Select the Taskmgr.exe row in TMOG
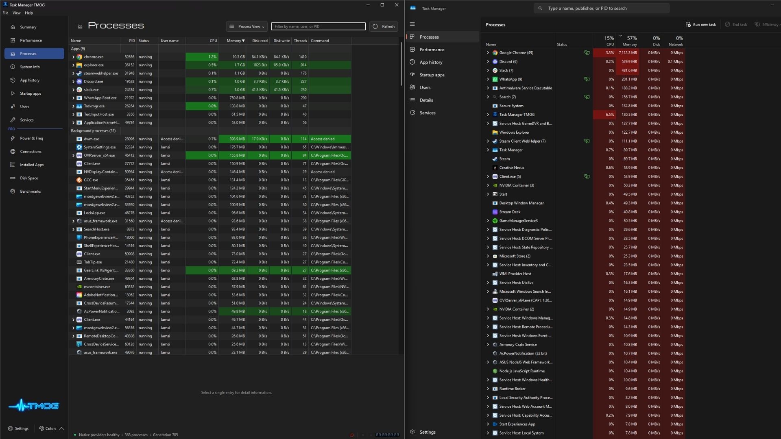 pos(210,106)
